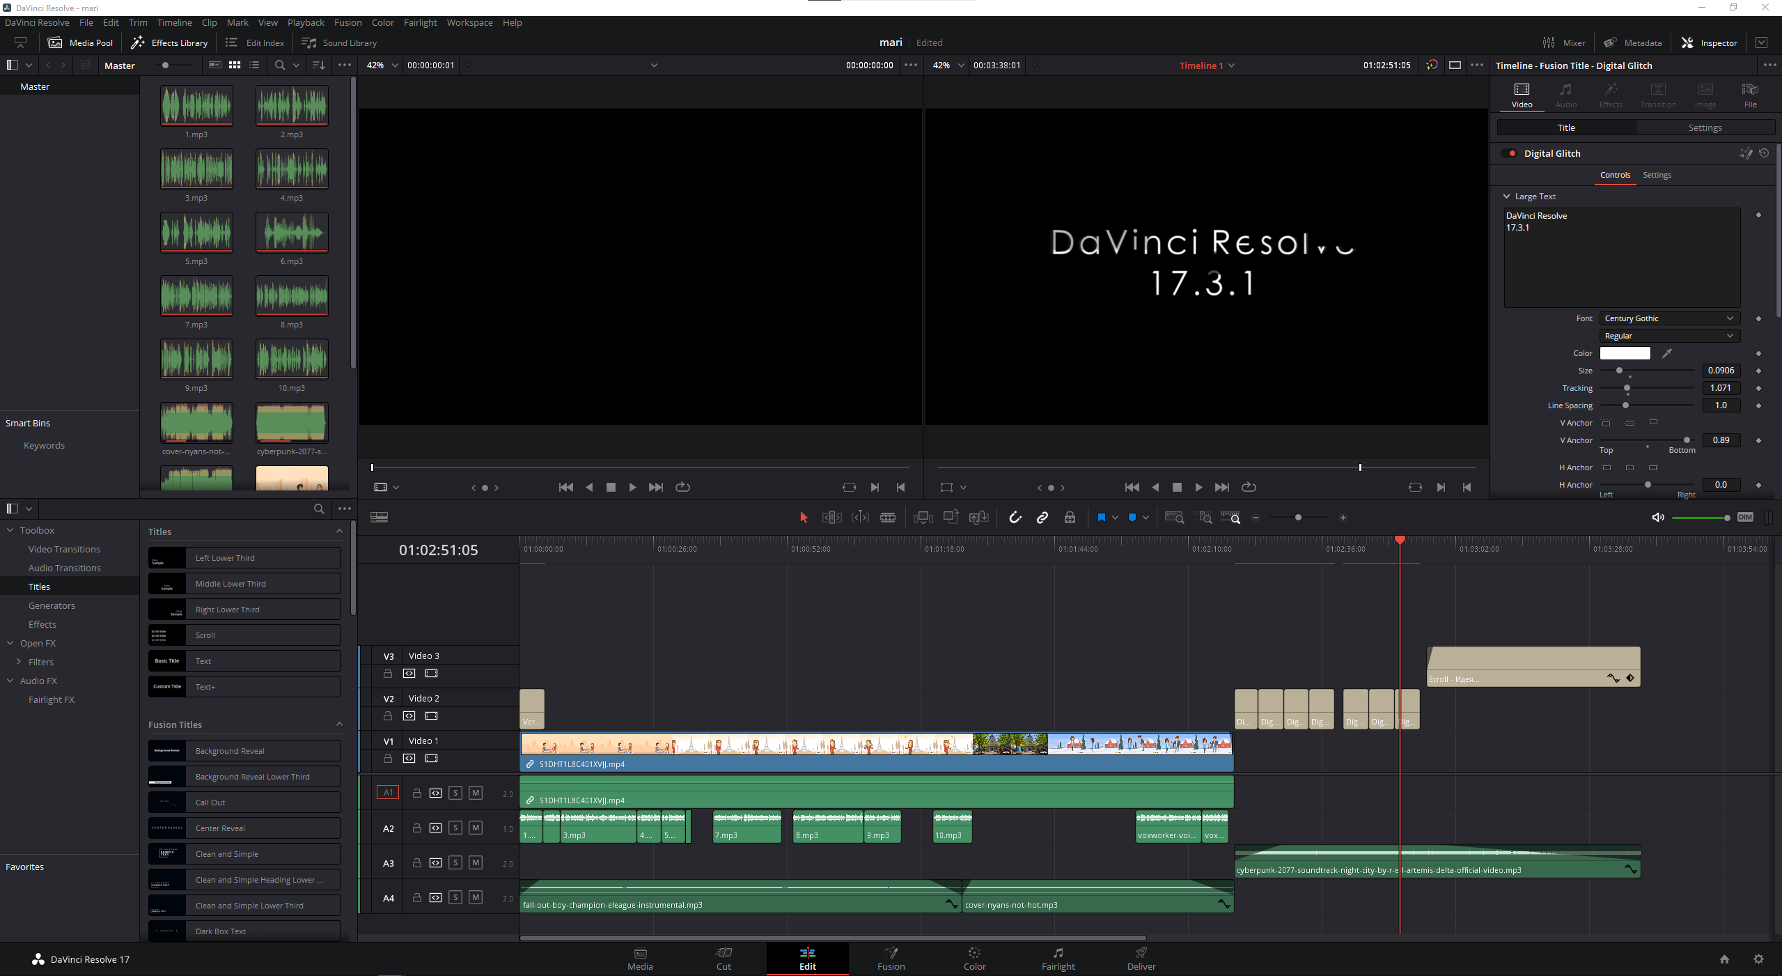Click loop playback in timeline viewer
Screen dimensions: 1782x976
click(1249, 487)
